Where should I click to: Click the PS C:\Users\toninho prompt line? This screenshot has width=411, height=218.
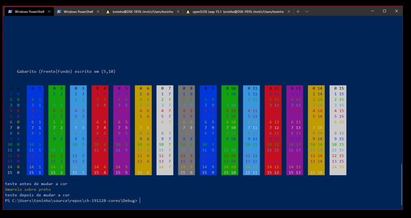point(71,201)
